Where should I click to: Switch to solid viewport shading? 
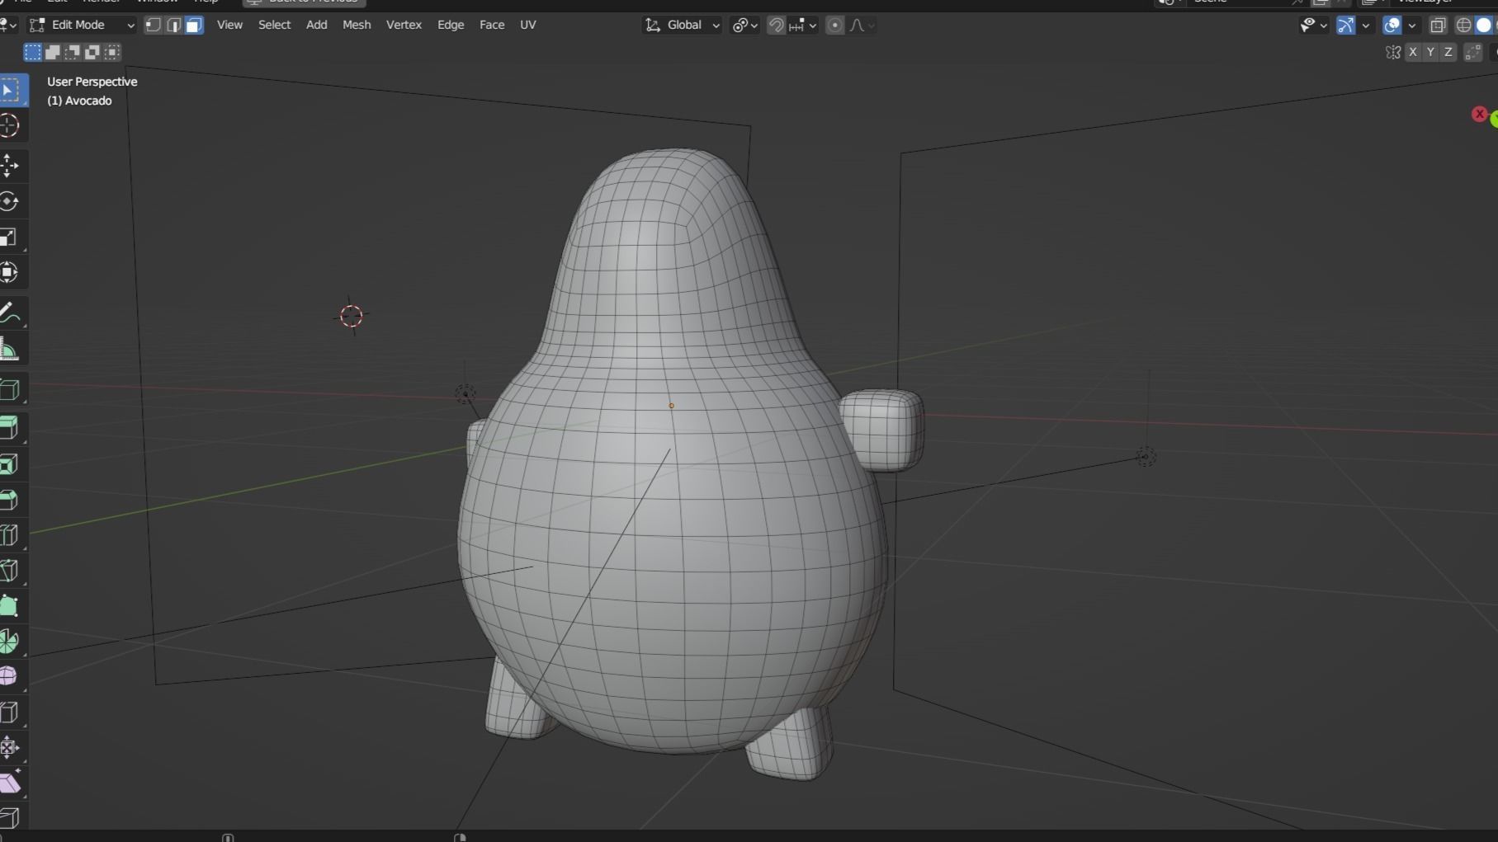tap(1484, 25)
